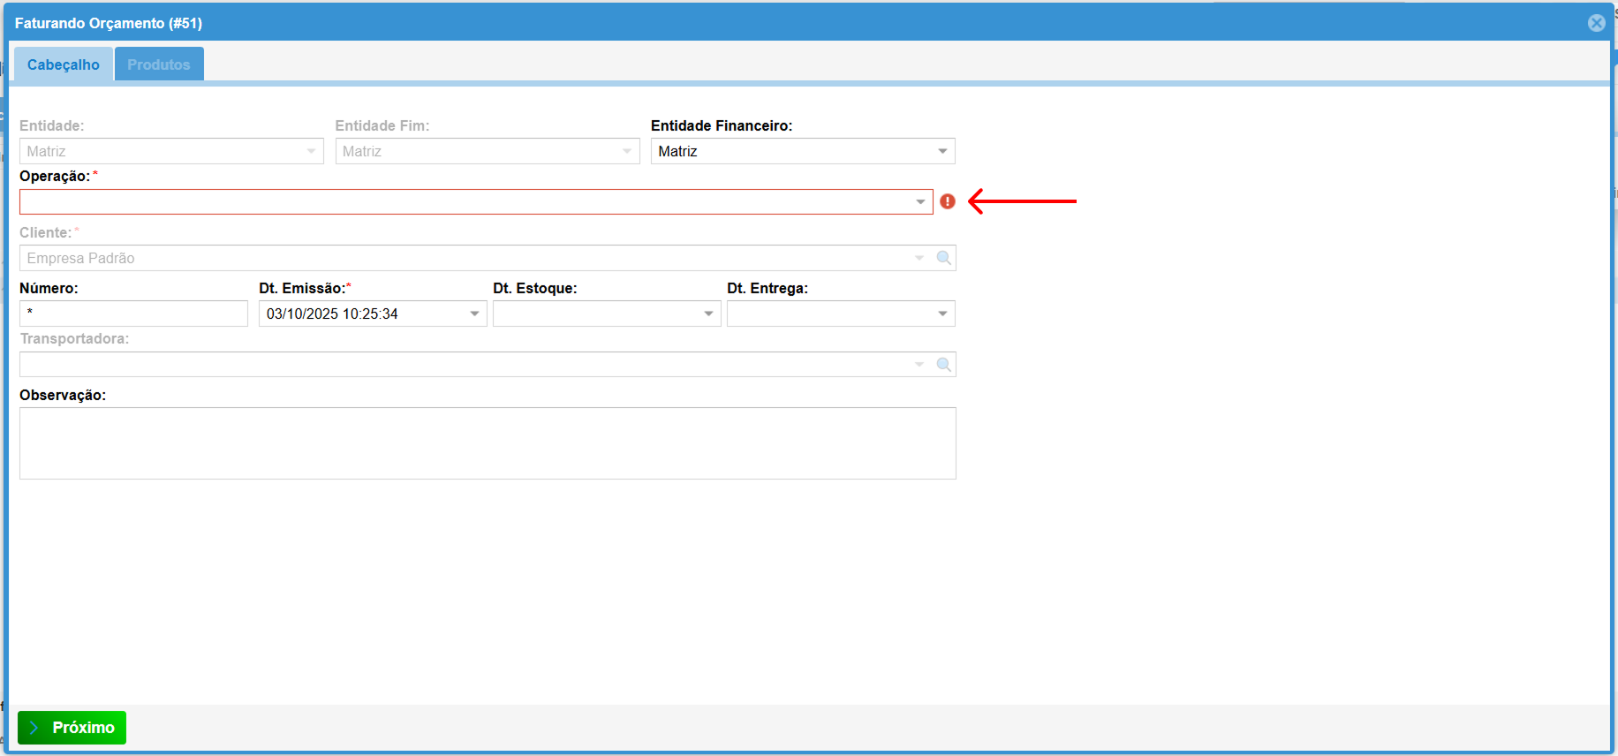
Task: Open the Dt. Emissão date picker arrow
Action: pos(474,314)
